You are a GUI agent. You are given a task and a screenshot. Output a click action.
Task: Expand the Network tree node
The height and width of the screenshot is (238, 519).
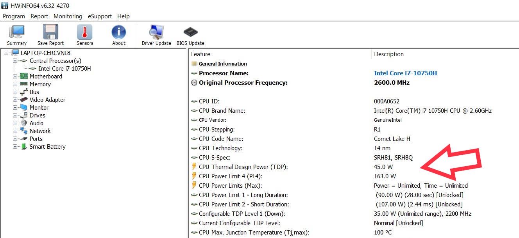click(x=15, y=131)
